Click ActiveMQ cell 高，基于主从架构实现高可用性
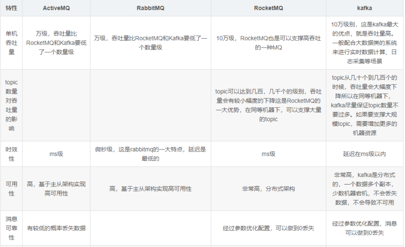The image size is (405, 247). (56, 189)
